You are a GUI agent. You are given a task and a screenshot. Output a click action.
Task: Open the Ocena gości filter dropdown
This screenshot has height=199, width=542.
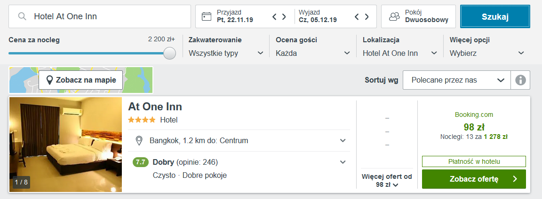click(x=313, y=54)
